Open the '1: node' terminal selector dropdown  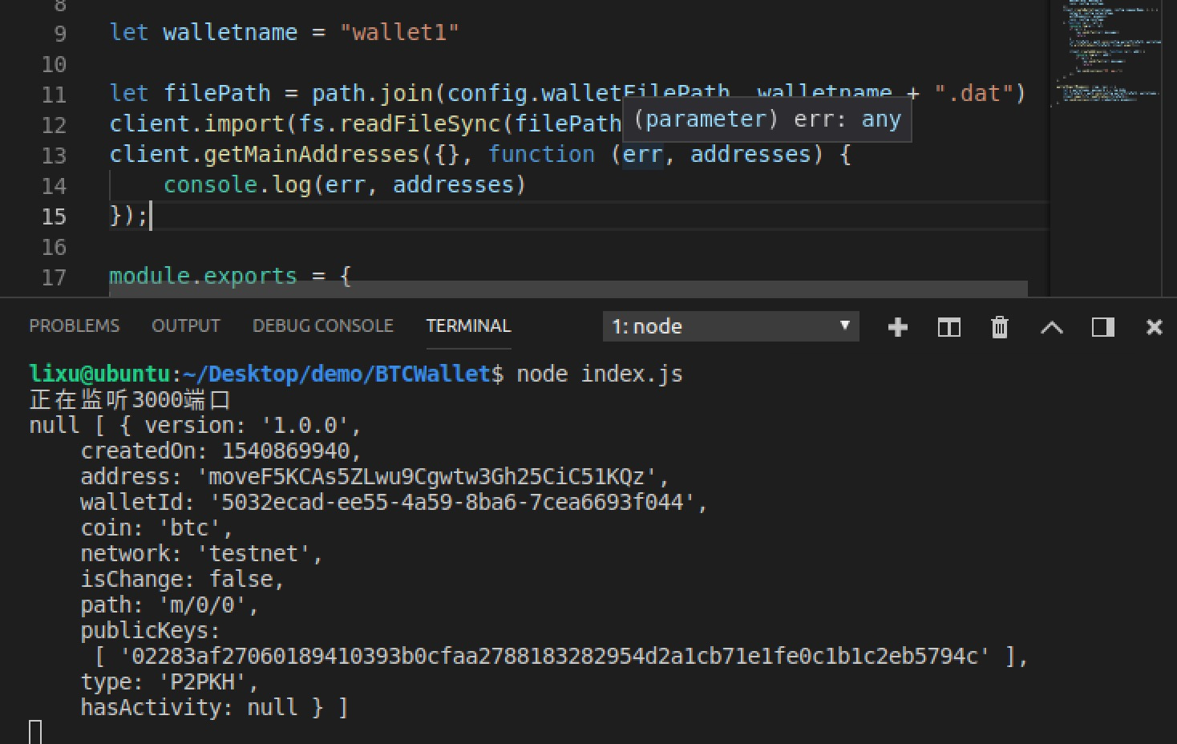[x=730, y=326]
